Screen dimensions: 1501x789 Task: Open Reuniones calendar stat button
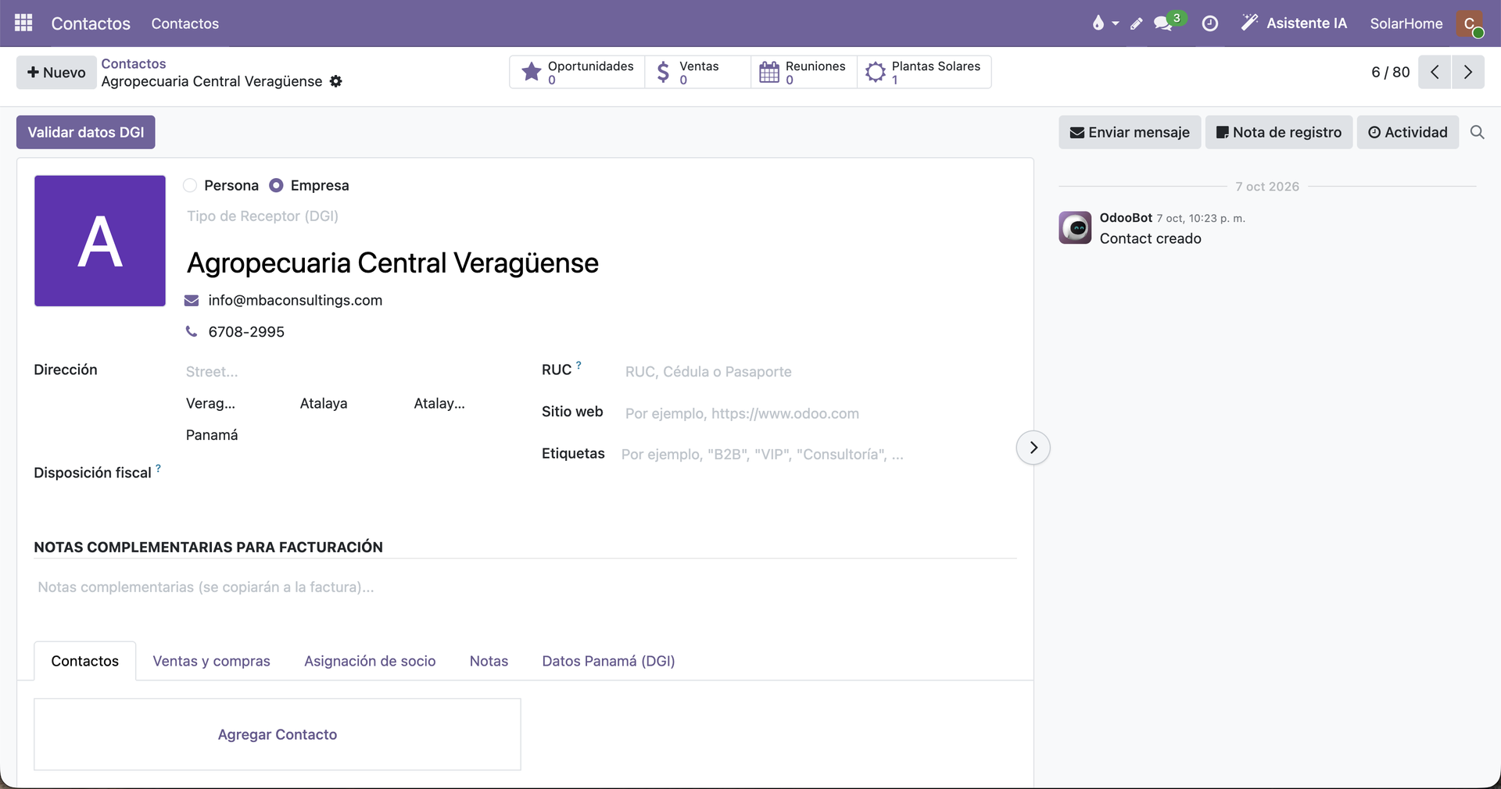point(804,72)
